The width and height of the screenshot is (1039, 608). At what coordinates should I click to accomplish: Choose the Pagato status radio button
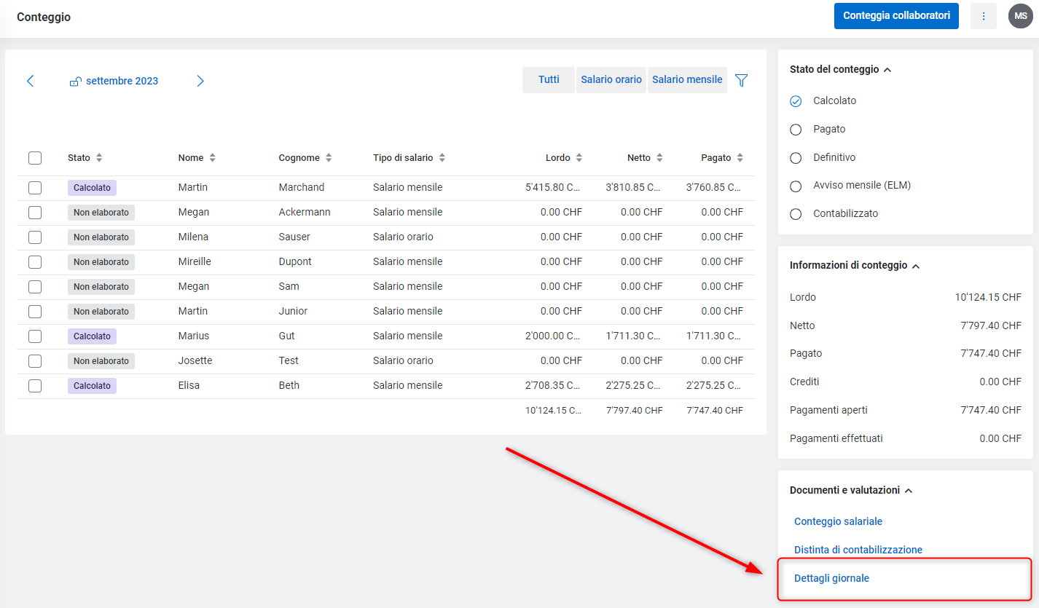tap(796, 130)
